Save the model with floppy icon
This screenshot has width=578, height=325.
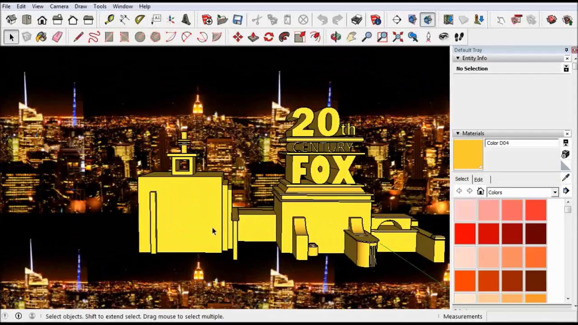(x=238, y=19)
